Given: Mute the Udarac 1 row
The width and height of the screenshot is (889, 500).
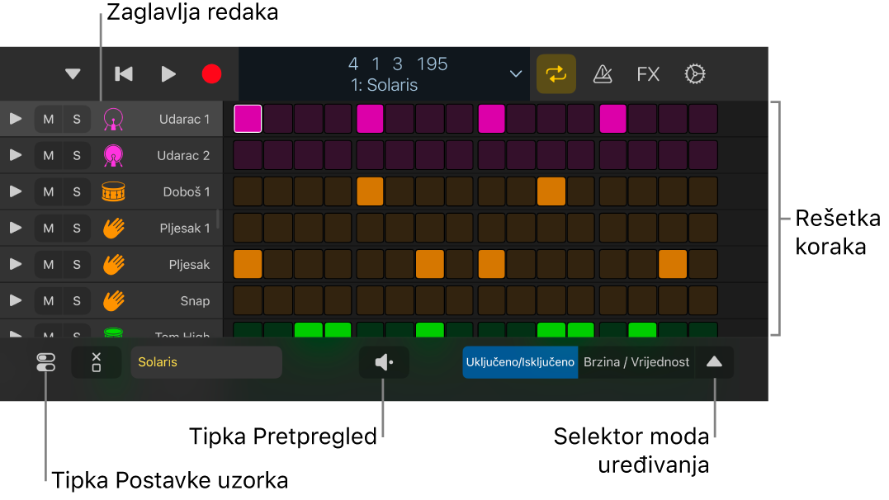Looking at the screenshot, I should tap(49, 119).
